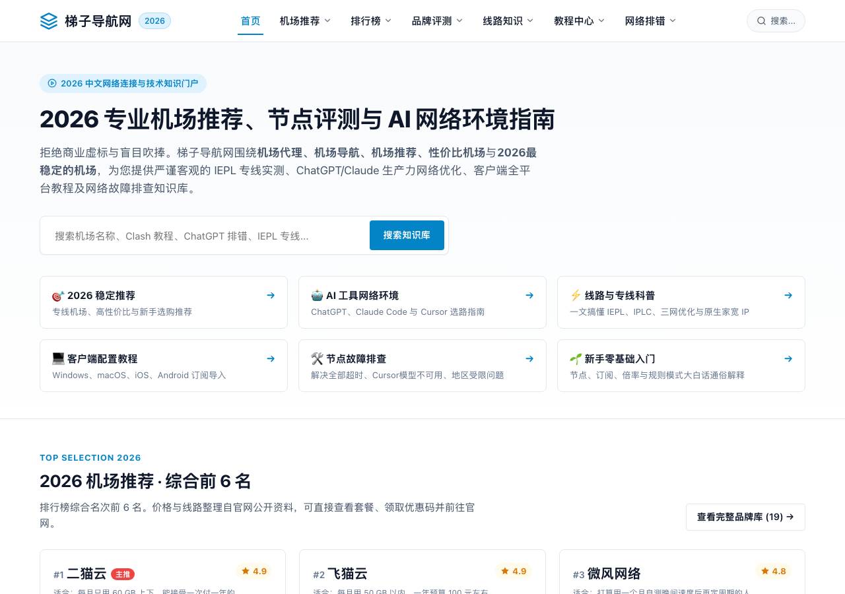Click the target emoji beside 2026 稳定推荐
The height and width of the screenshot is (594, 845).
(58, 296)
